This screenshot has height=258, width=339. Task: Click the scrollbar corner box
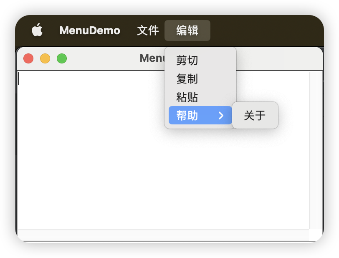coord(315,235)
